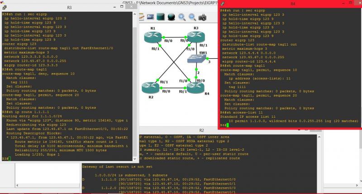Click the f1/0 interface label near R4
This screenshot has width=362, height=194.
(183, 81)
